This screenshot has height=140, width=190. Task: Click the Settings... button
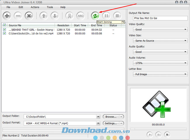[111, 123]
